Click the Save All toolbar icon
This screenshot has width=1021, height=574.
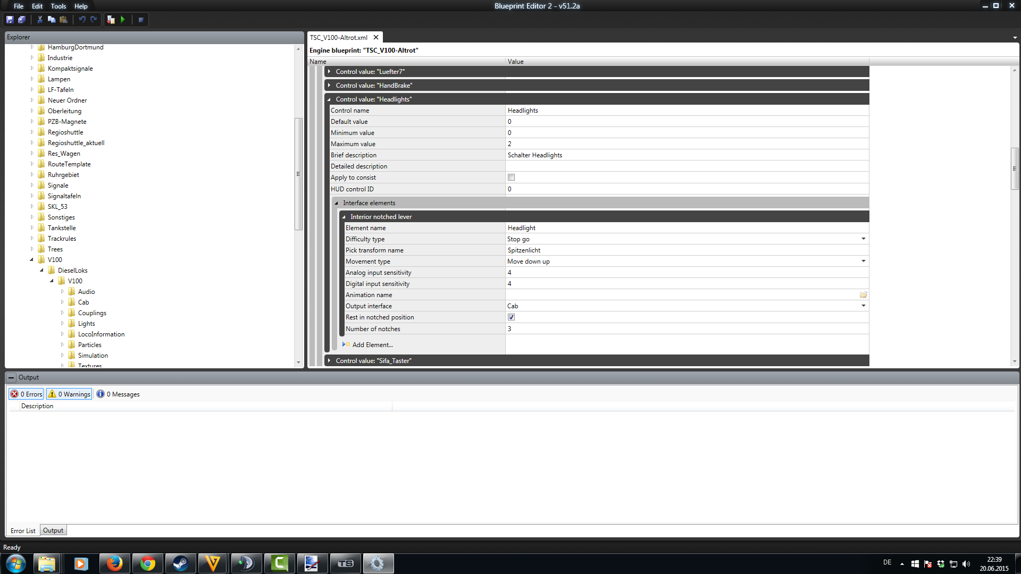click(22, 20)
